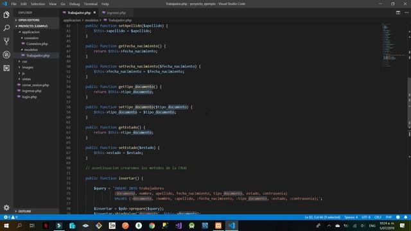Click the volume icon in system tray
The height and width of the screenshot is (231, 411).
click(363, 225)
